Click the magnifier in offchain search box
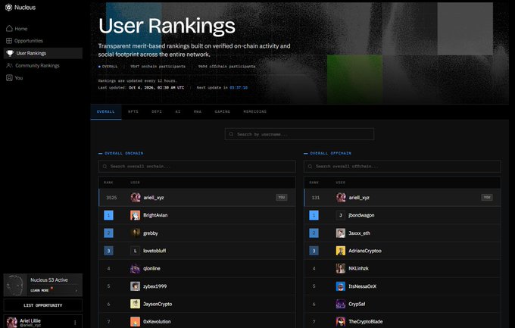This screenshot has height=328, width=515. pos(310,167)
